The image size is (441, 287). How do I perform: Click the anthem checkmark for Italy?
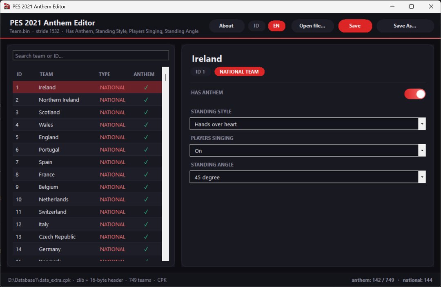pos(146,224)
